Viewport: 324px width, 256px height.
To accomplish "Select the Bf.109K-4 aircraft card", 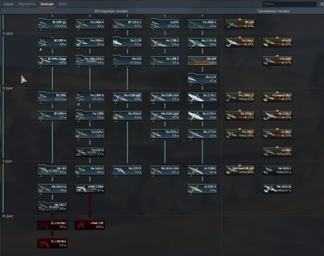I will coord(52,115).
